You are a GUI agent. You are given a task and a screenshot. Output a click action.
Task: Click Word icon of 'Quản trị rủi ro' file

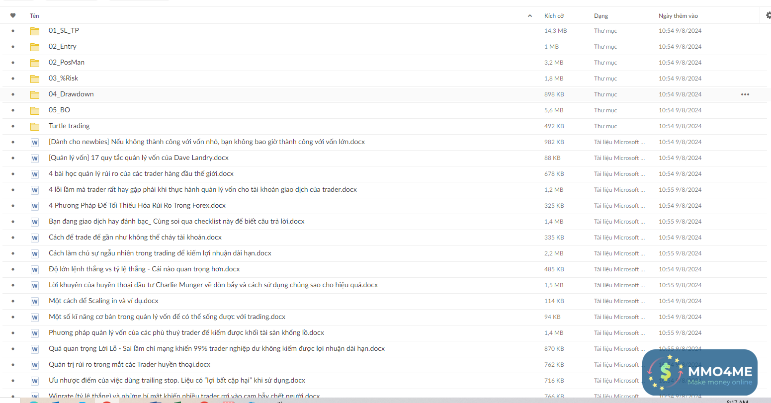click(x=35, y=365)
